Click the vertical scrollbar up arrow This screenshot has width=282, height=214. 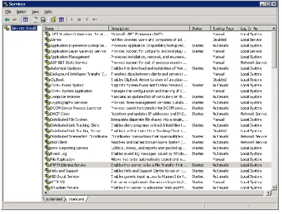[x=274, y=28]
